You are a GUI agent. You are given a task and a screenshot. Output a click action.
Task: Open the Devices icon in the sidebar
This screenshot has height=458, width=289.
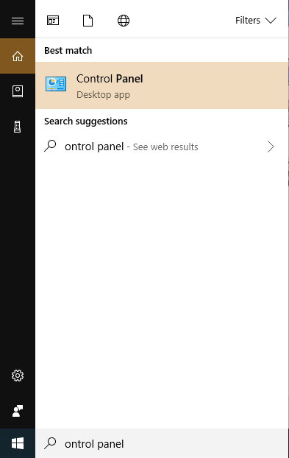18,127
